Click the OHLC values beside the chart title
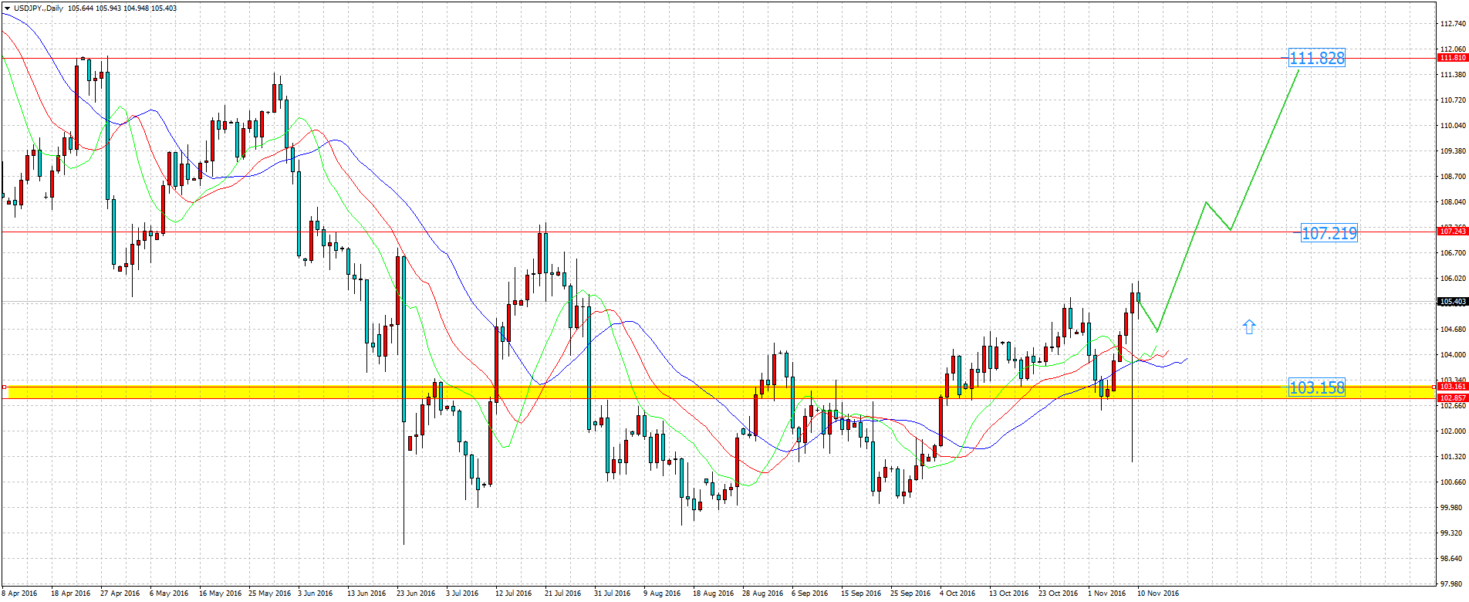Viewport: 1469px width, 602px height. (x=122, y=8)
